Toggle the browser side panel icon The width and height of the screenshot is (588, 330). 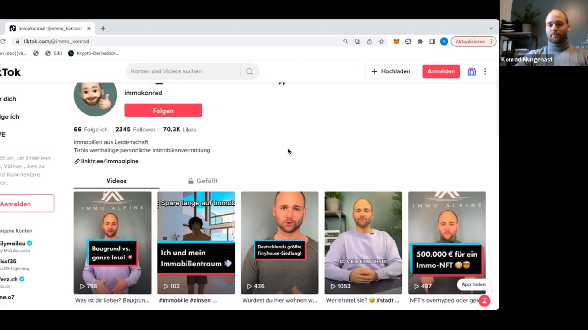tap(432, 41)
